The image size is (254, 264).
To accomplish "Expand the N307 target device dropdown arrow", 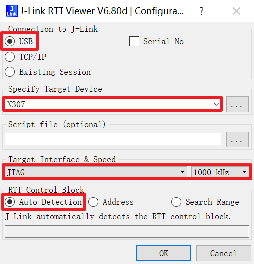I will tap(216, 104).
